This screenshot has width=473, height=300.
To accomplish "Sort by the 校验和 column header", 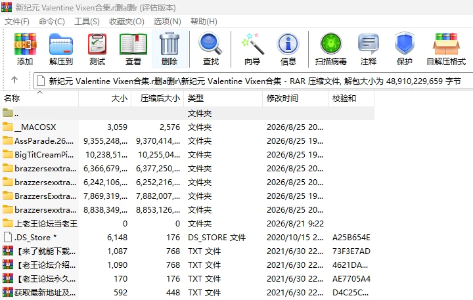I will (351, 98).
